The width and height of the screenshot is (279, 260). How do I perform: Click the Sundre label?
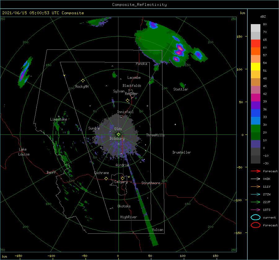tap(94, 128)
